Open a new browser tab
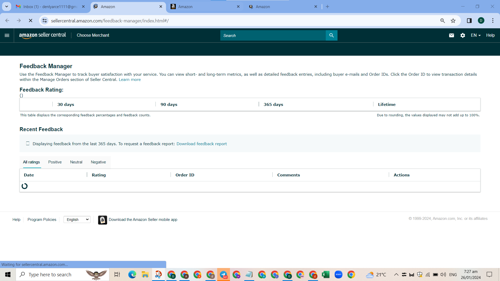Screen dimensions: 500x281 click(x=328, y=7)
